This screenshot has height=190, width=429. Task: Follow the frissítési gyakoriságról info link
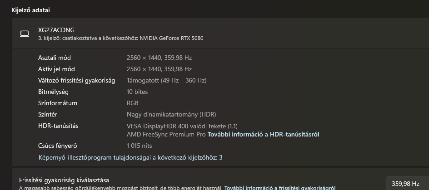(x=280, y=188)
